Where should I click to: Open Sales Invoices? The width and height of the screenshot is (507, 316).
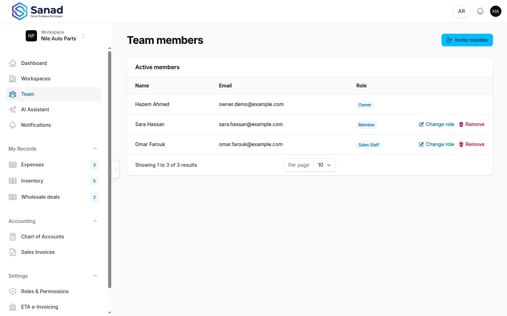tap(54, 252)
